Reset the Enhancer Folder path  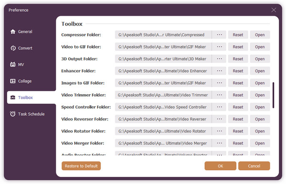[x=238, y=71]
